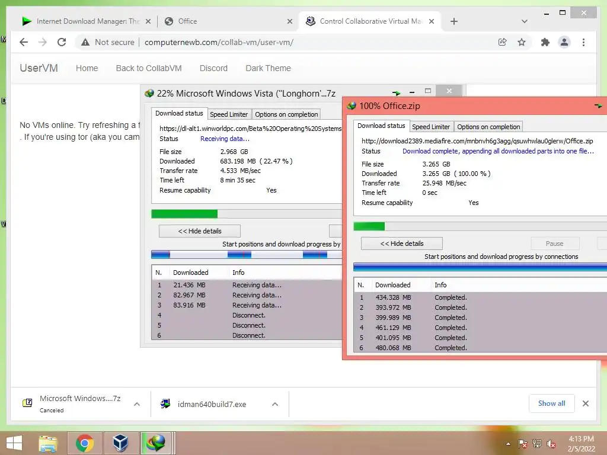Go back using browser back arrow

24,42
